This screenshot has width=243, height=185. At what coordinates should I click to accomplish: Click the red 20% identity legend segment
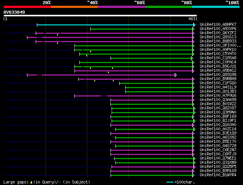click(x=27, y=7)
